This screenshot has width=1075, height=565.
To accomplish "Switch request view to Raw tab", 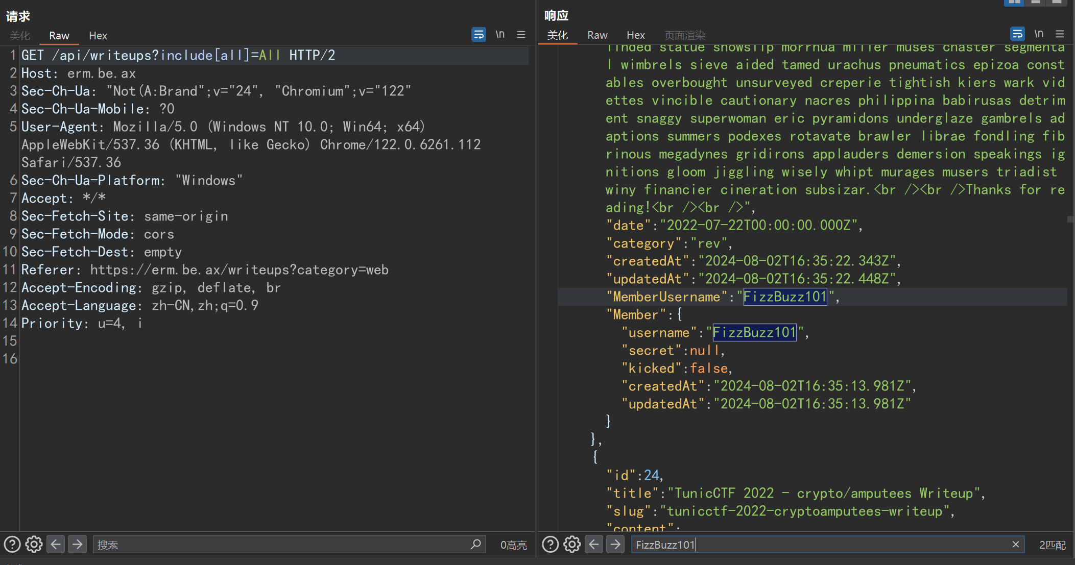I will pyautogui.click(x=59, y=36).
